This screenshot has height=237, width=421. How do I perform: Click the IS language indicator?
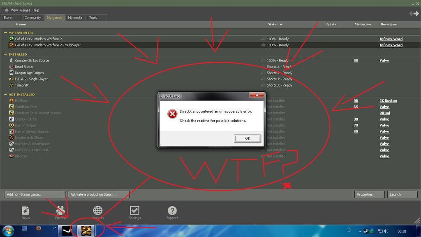(349, 230)
